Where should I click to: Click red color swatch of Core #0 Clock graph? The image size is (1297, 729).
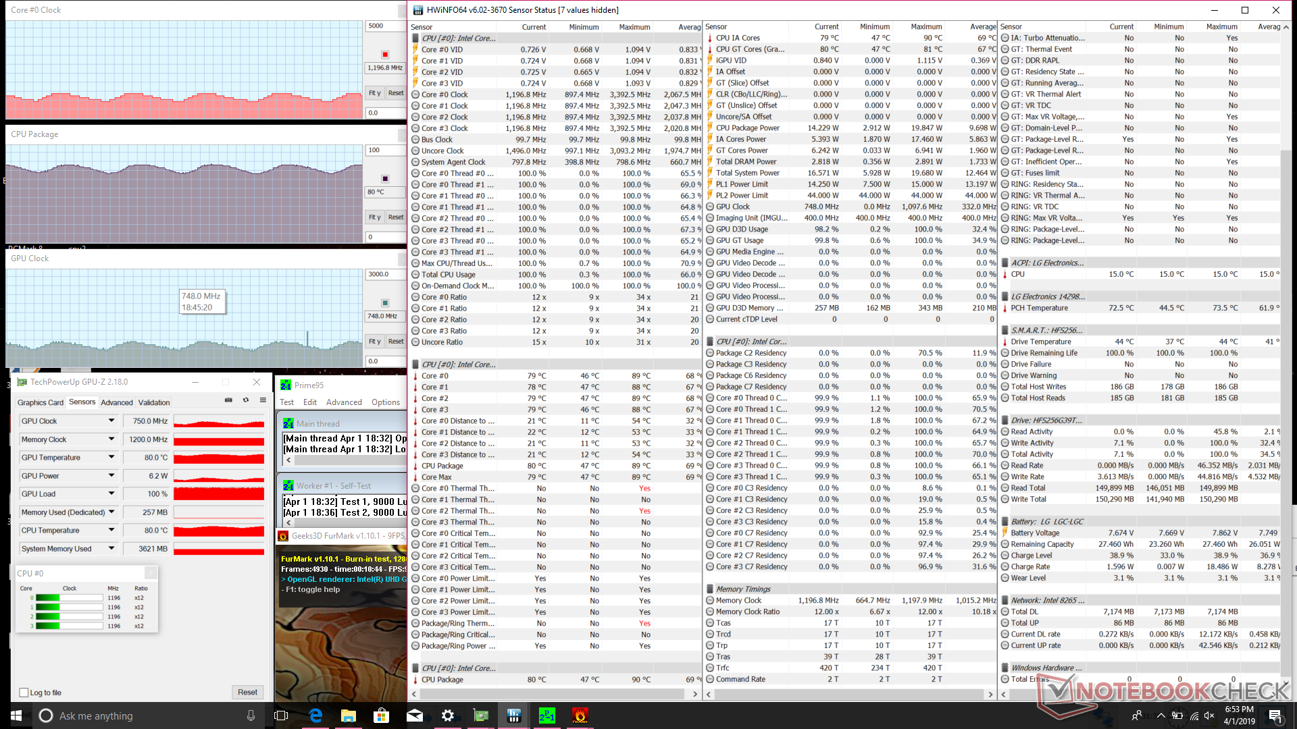point(385,55)
